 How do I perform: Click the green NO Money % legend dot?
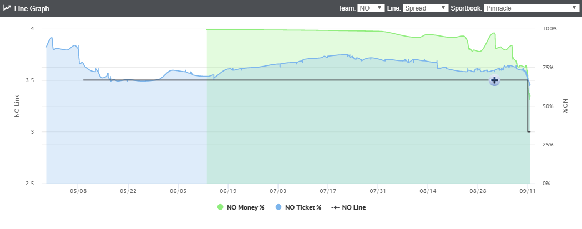[220, 207]
